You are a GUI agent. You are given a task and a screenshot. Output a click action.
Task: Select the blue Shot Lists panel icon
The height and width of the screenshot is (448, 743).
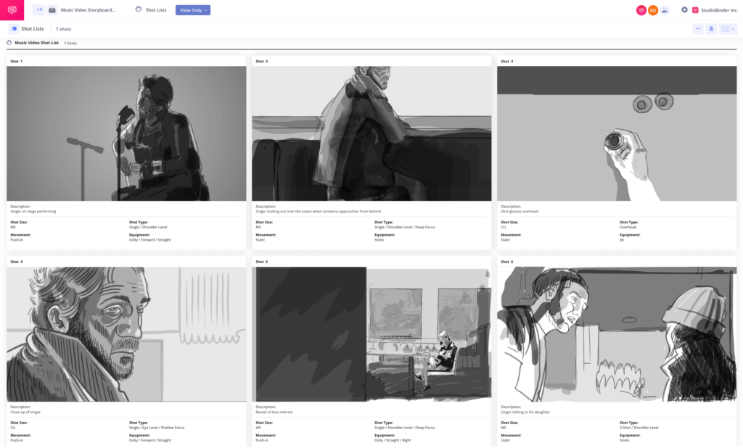point(14,28)
